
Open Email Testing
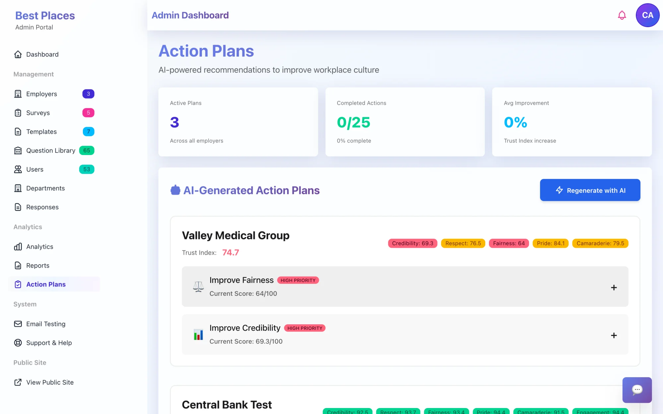[x=54, y=324]
